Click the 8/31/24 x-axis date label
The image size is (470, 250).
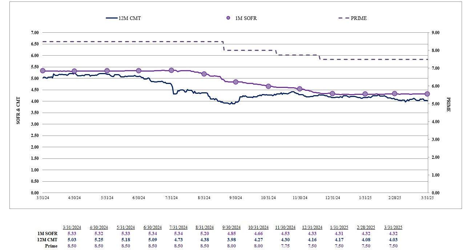(x=204, y=198)
